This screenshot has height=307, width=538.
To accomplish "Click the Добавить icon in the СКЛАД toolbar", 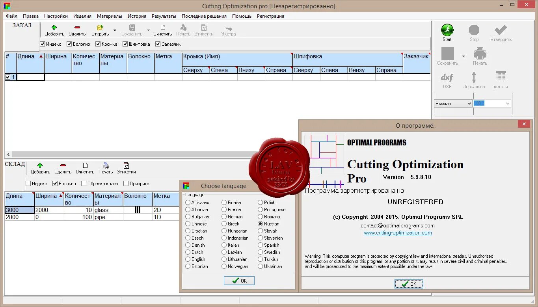I will 40,166.
